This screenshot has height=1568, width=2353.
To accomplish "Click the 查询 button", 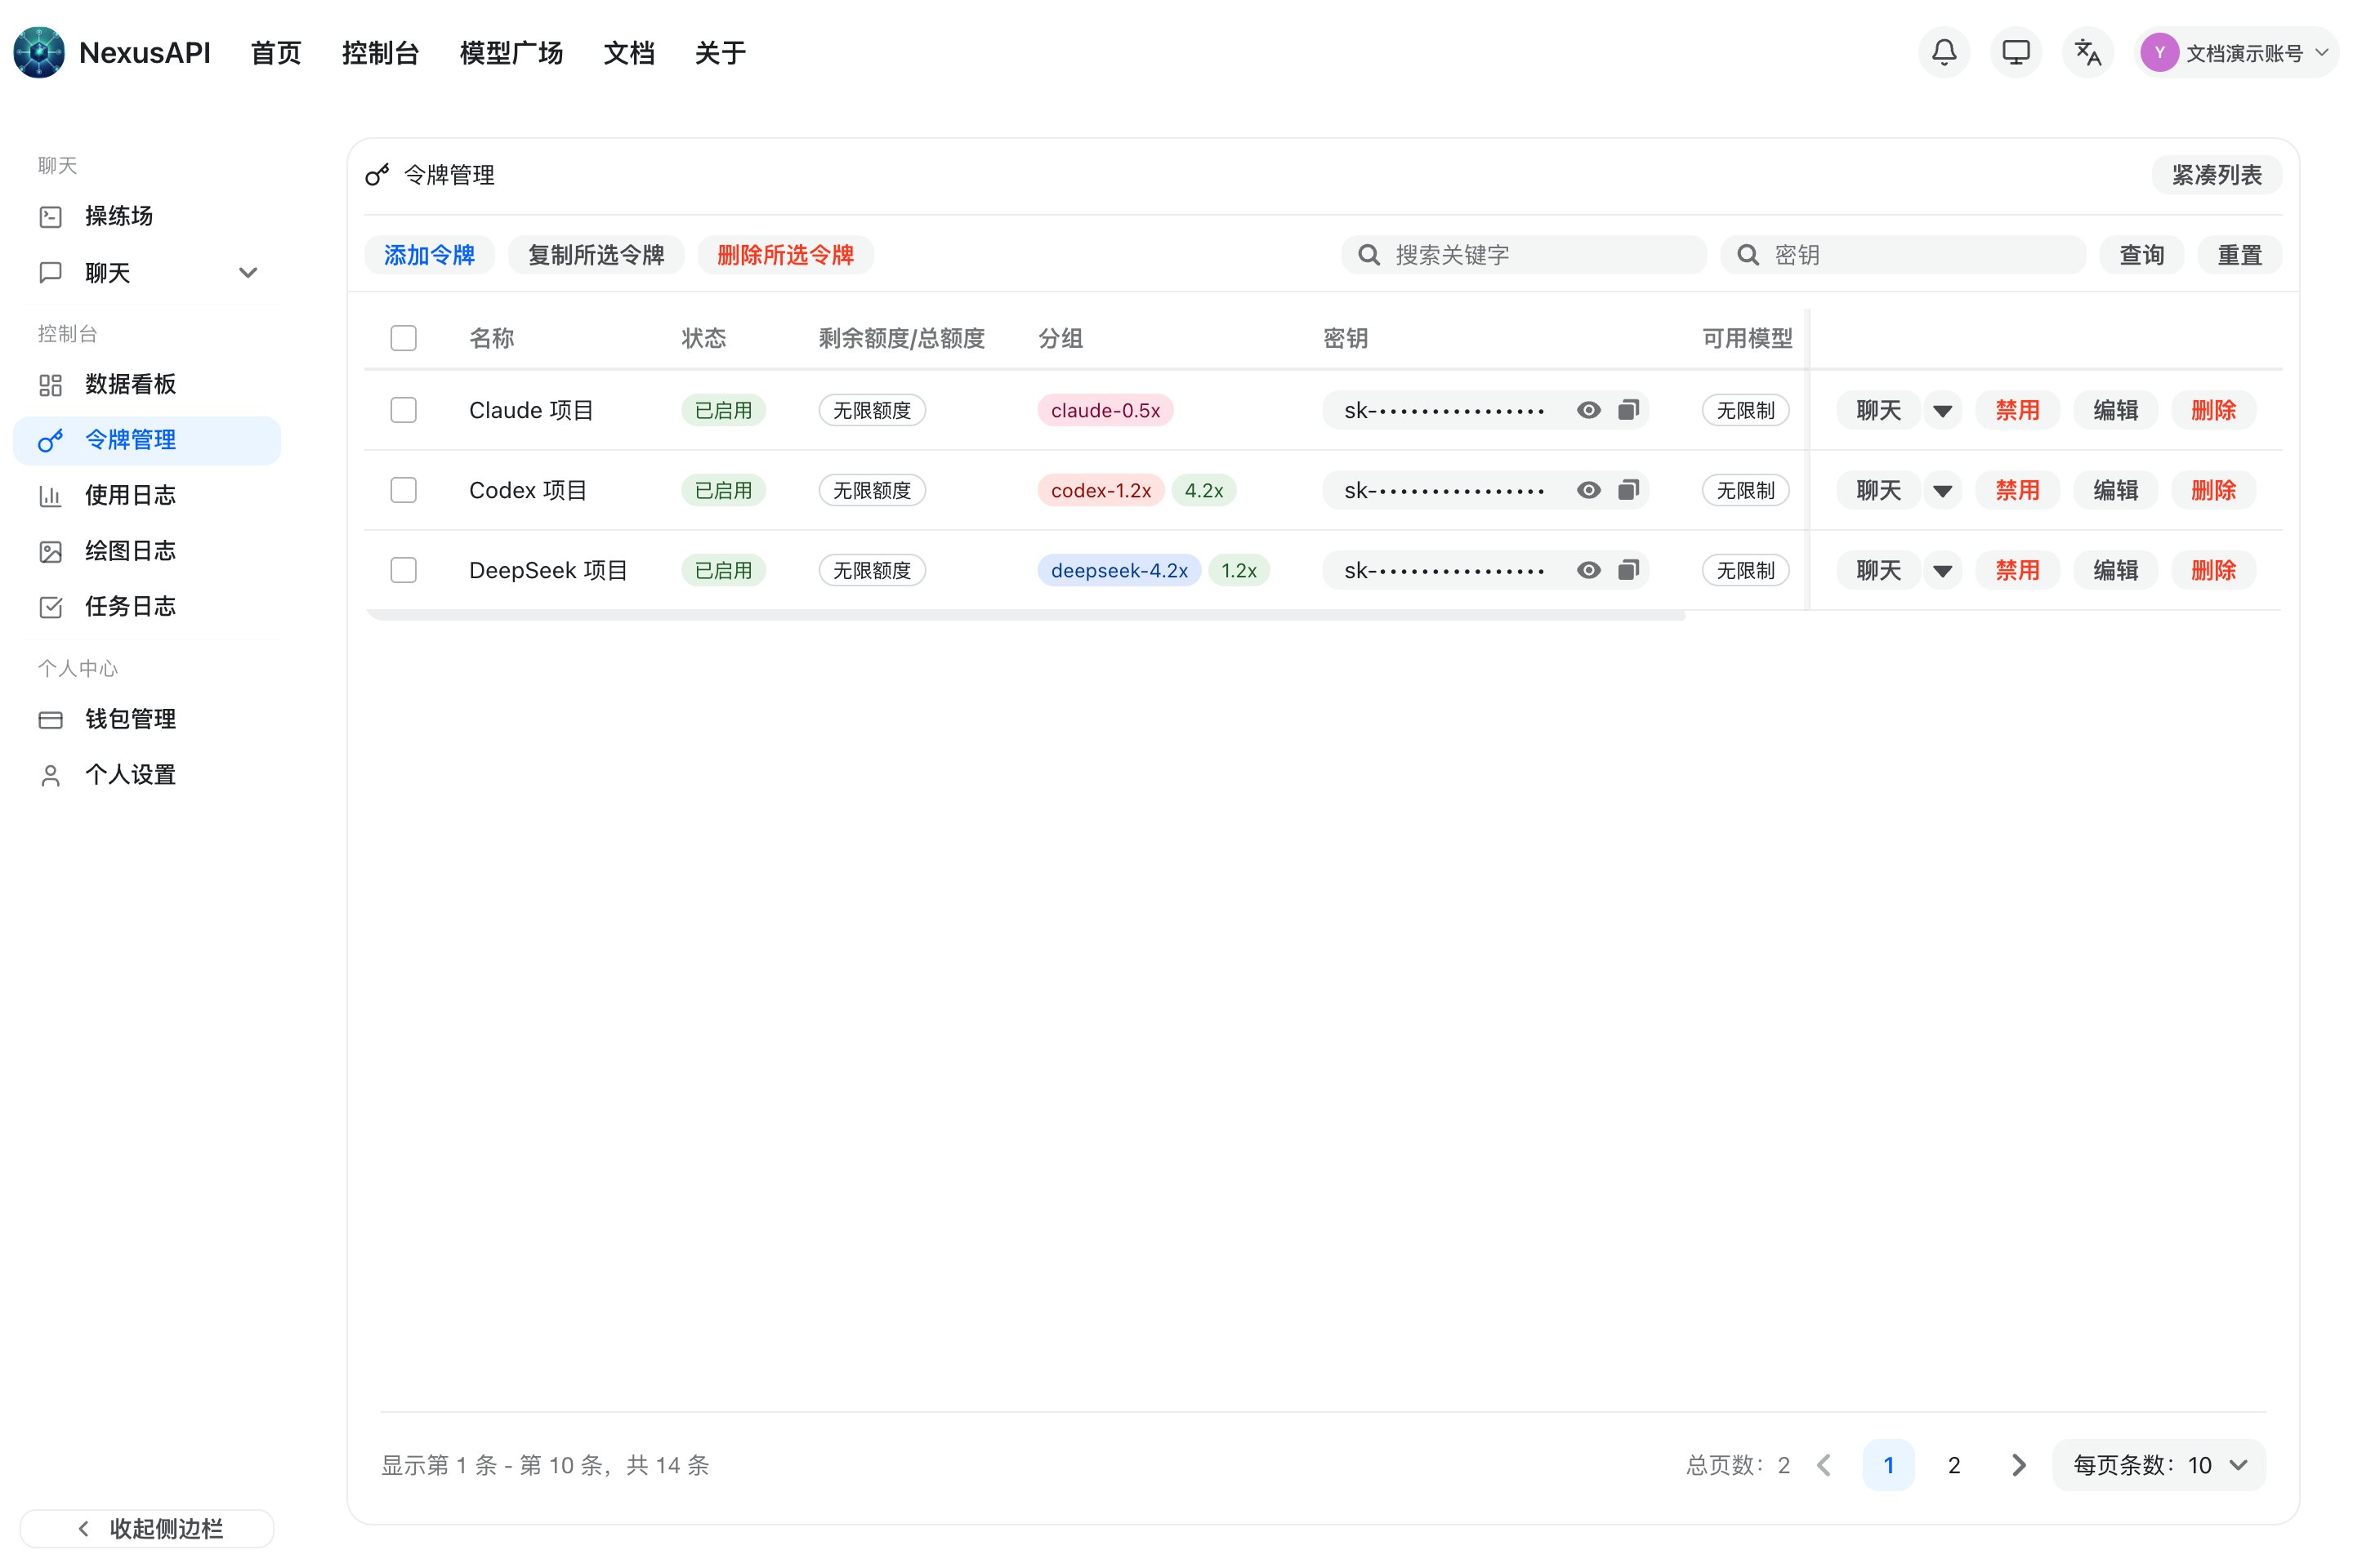I will point(2142,255).
